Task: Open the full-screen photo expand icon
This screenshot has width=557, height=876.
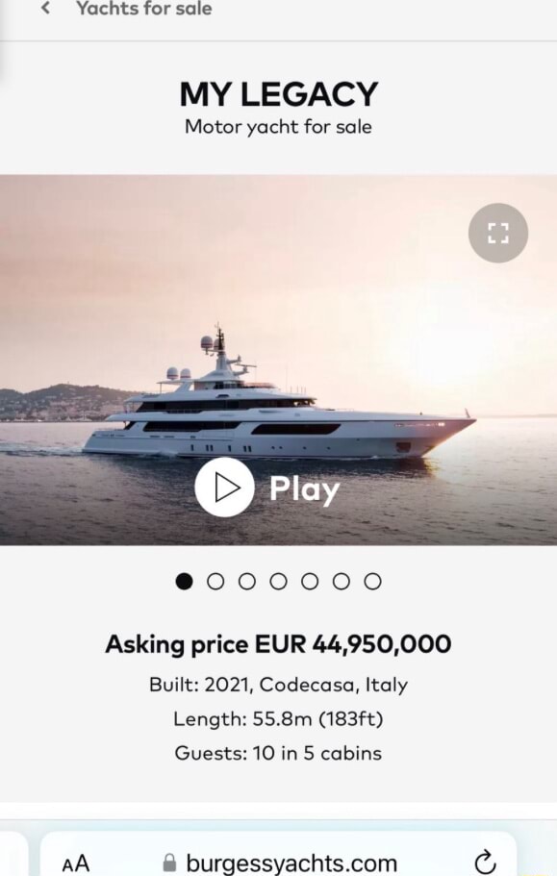Action: [x=496, y=233]
